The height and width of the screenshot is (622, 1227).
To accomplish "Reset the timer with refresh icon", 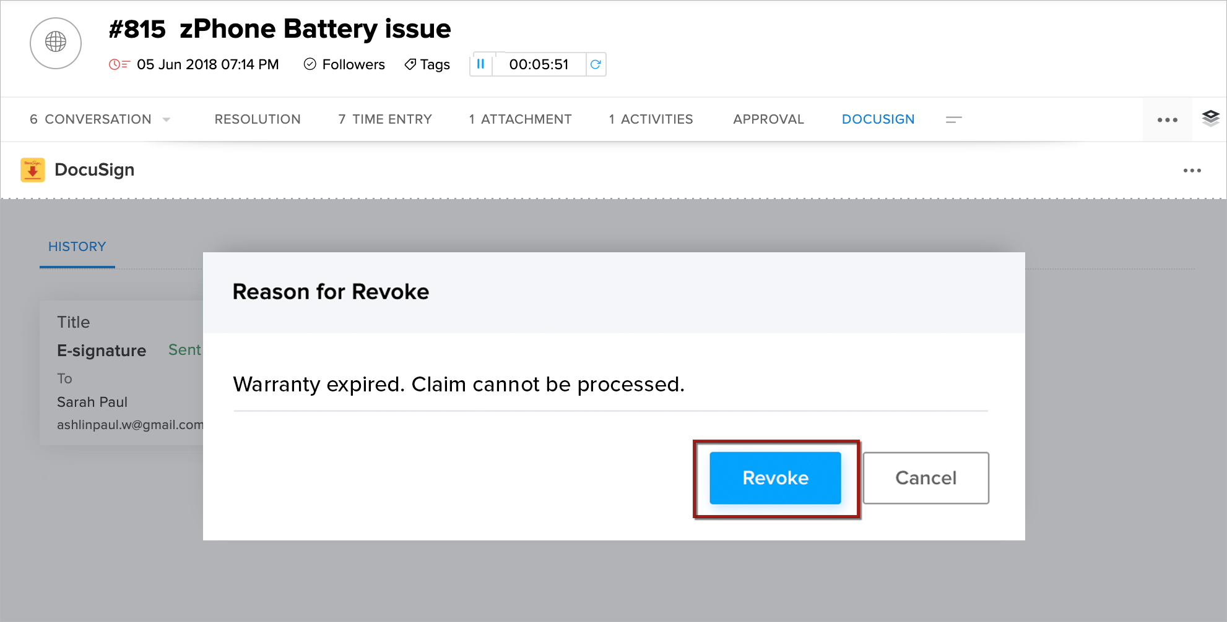I will point(596,64).
